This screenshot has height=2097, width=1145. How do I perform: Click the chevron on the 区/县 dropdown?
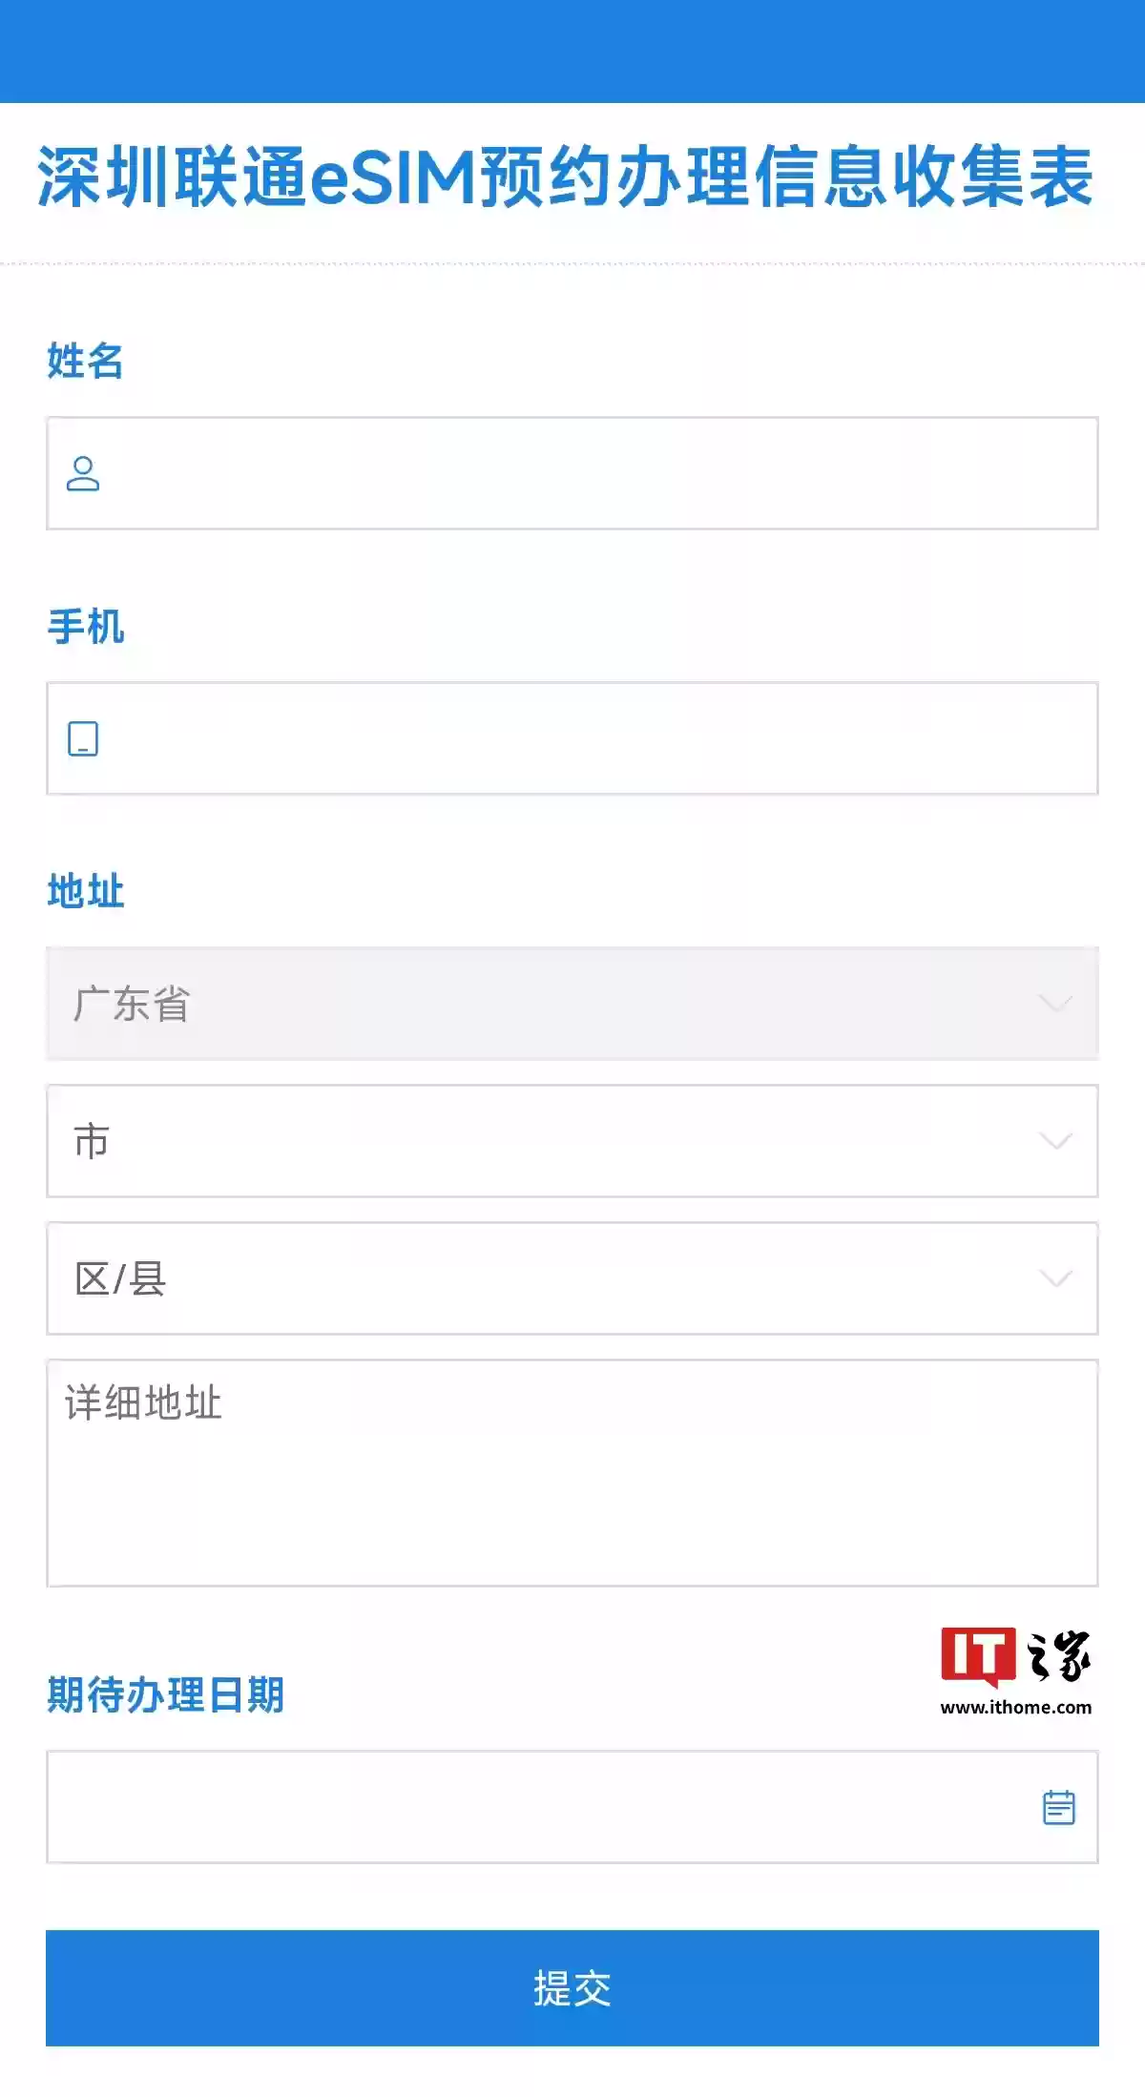pyautogui.click(x=1053, y=1278)
